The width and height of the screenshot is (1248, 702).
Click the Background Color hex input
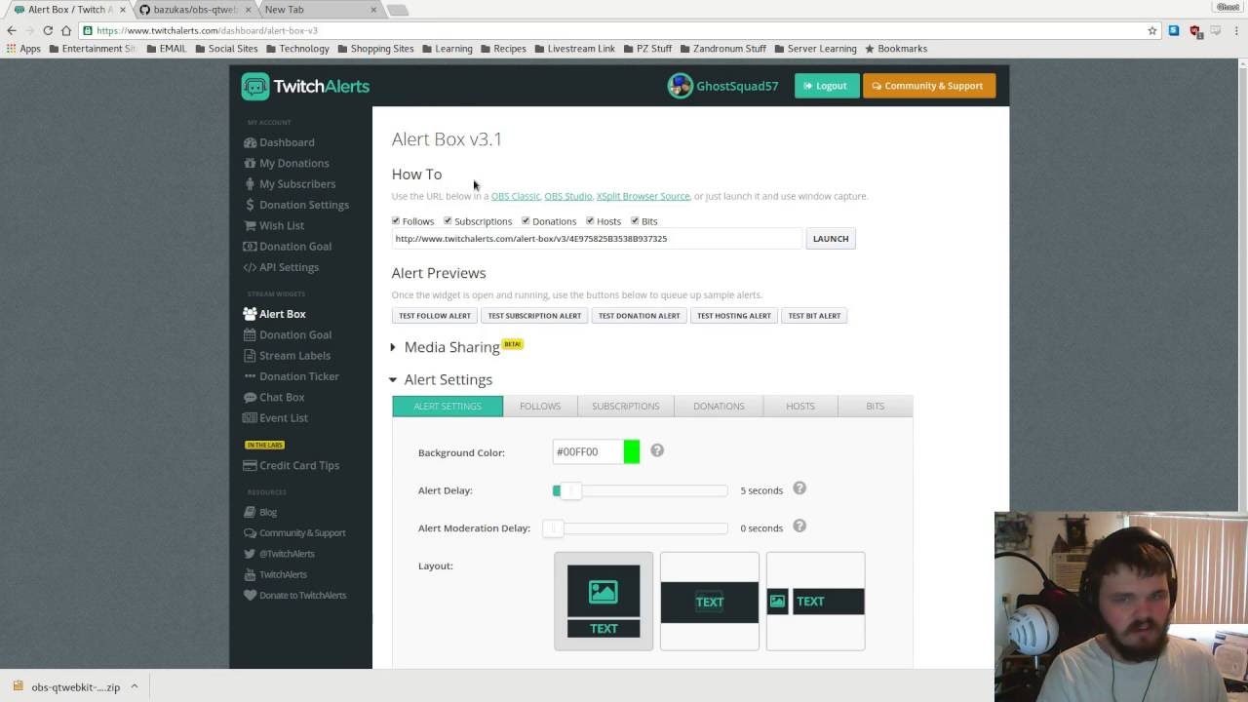pos(588,451)
